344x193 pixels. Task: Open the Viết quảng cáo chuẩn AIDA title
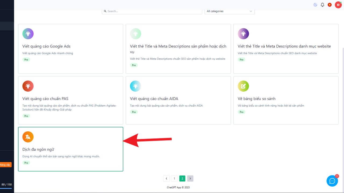(x=154, y=99)
